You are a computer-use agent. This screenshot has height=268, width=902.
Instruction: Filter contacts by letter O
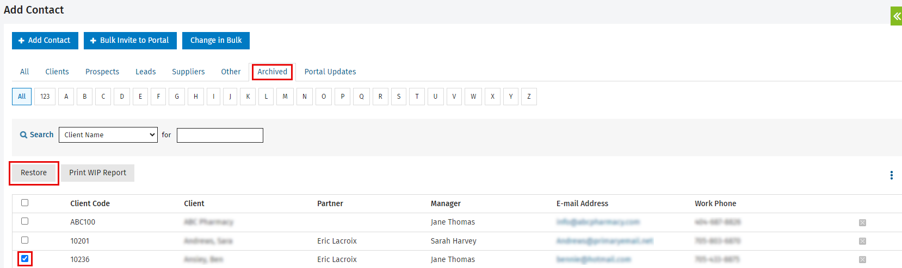[x=324, y=97]
